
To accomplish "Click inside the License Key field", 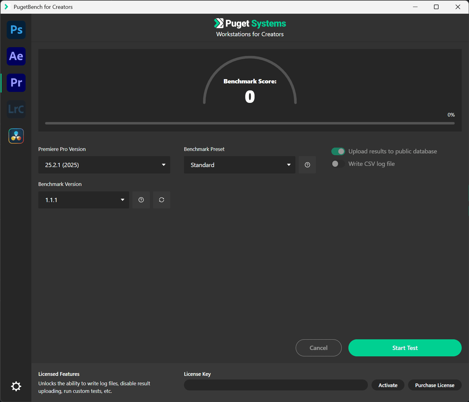I will click(x=276, y=385).
